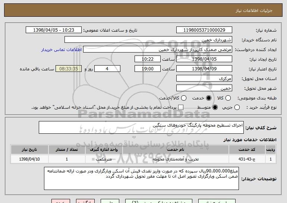Click the نام خدمت column header

point(176,150)
